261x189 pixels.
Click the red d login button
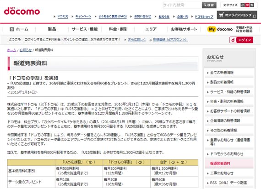pyautogui.click(x=241, y=40)
